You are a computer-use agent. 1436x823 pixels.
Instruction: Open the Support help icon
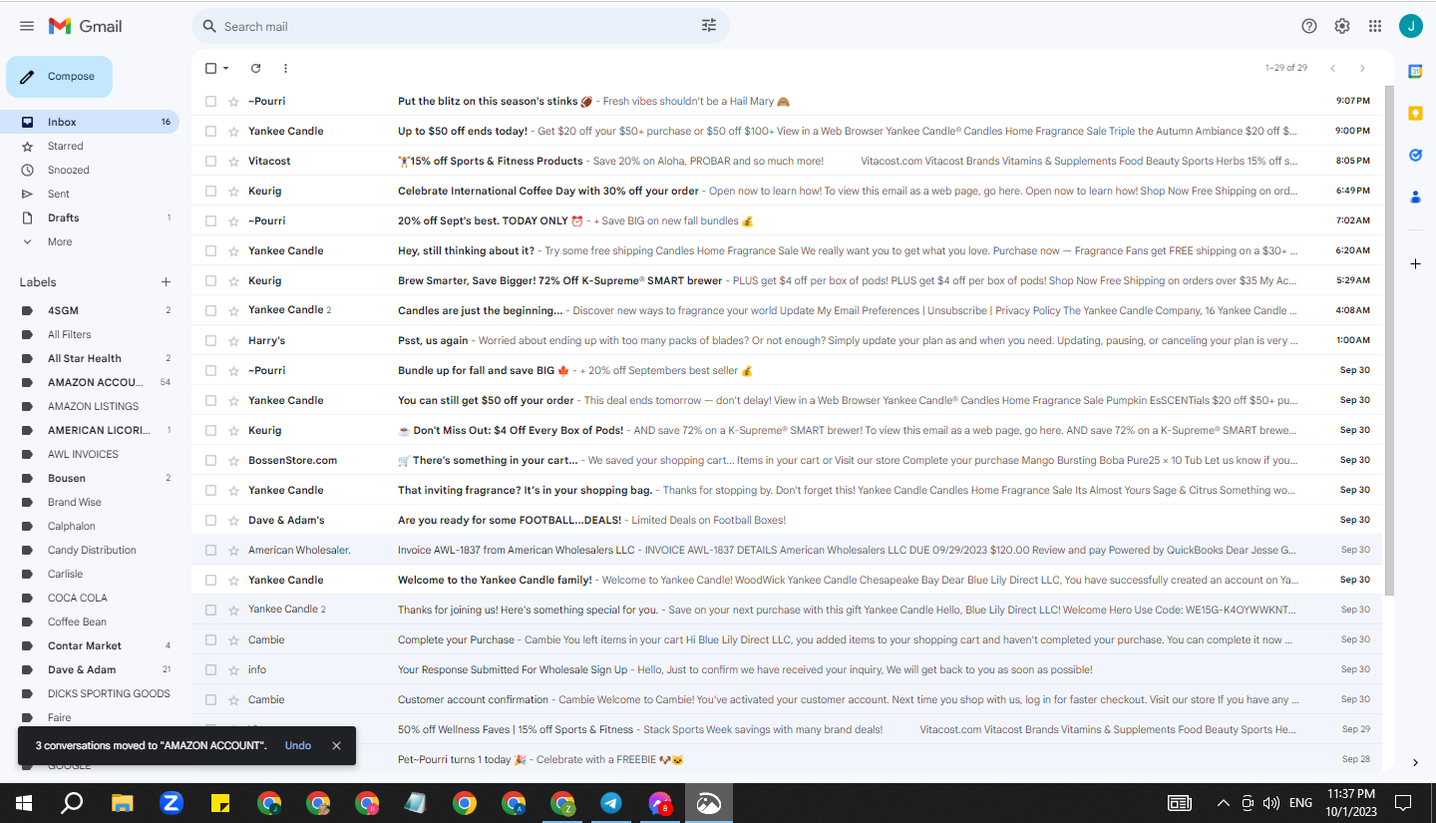click(x=1309, y=26)
